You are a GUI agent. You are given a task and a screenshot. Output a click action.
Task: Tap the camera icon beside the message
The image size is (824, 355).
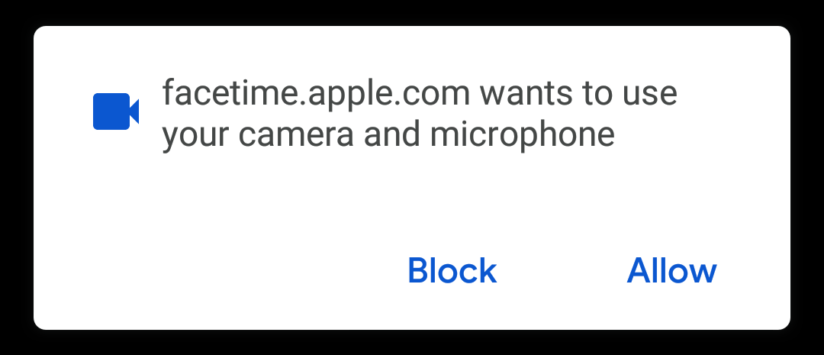pos(116,111)
